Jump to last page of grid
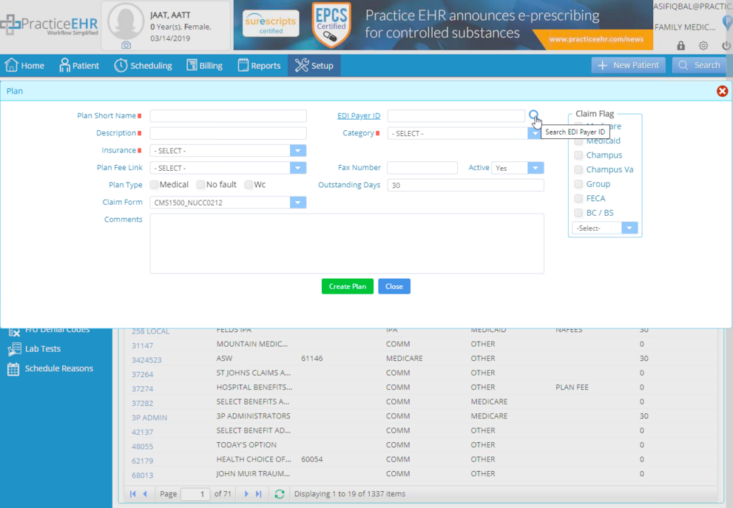This screenshot has width=733, height=508. click(259, 494)
